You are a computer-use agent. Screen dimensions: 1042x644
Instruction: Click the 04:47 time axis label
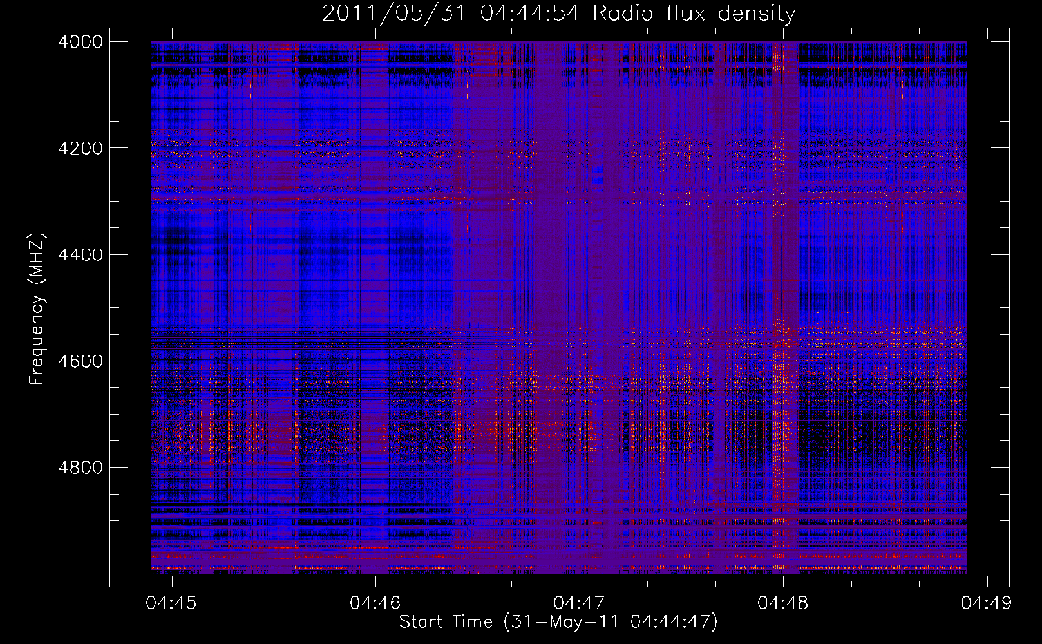[x=579, y=603]
